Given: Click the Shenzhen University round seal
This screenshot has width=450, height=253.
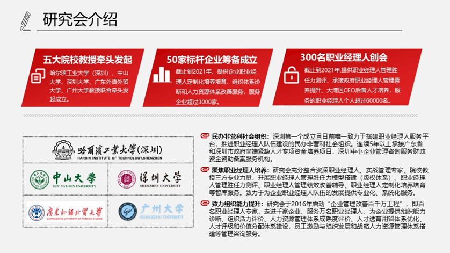Looking at the screenshot, I should [127, 179].
